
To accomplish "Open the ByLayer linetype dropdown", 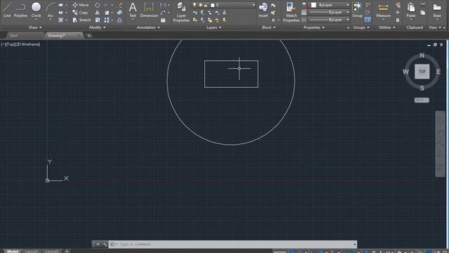I will coord(347,20).
